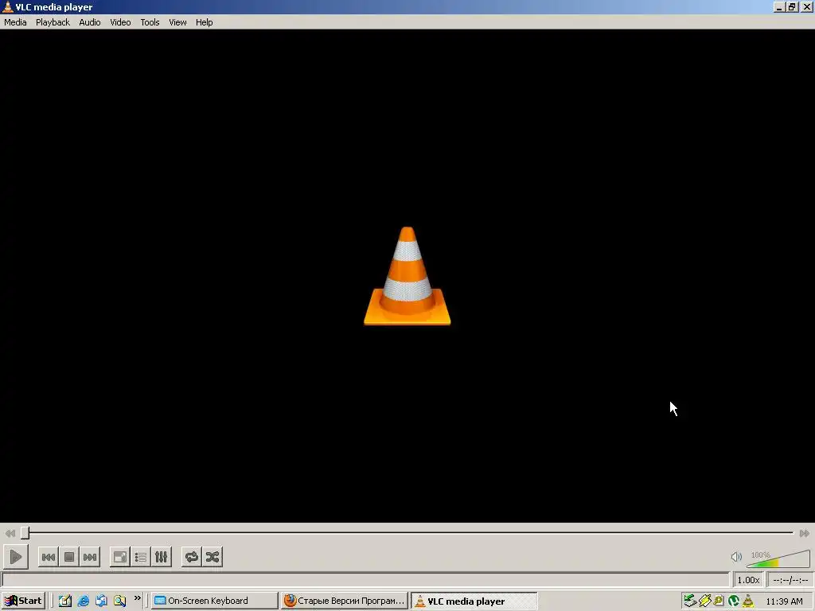Open the Tools menu

(x=150, y=22)
